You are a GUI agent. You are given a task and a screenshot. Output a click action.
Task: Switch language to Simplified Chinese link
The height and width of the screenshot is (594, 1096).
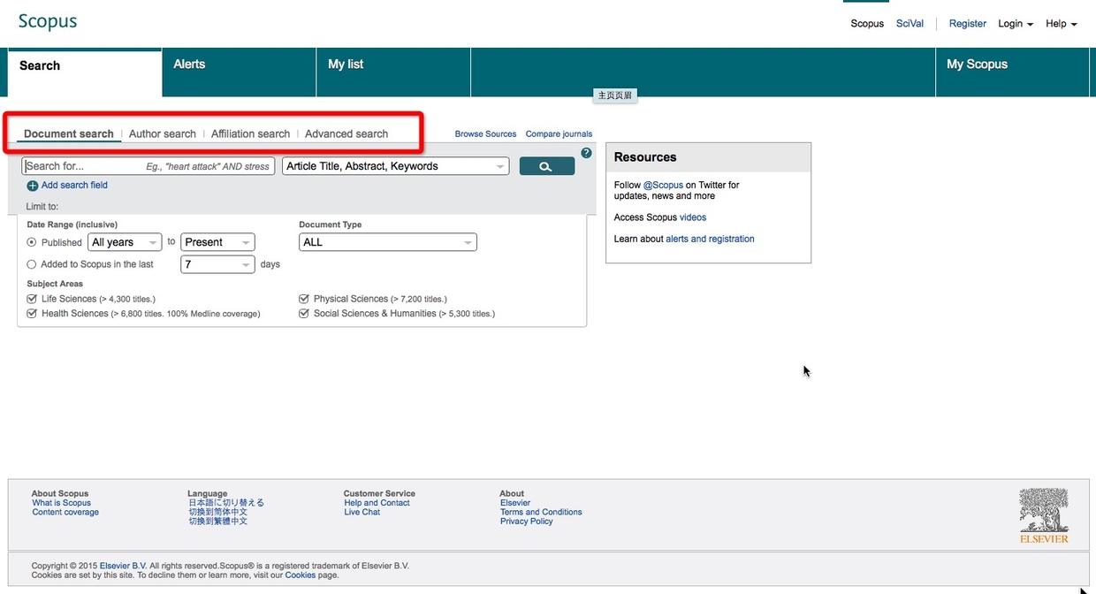[217, 513]
